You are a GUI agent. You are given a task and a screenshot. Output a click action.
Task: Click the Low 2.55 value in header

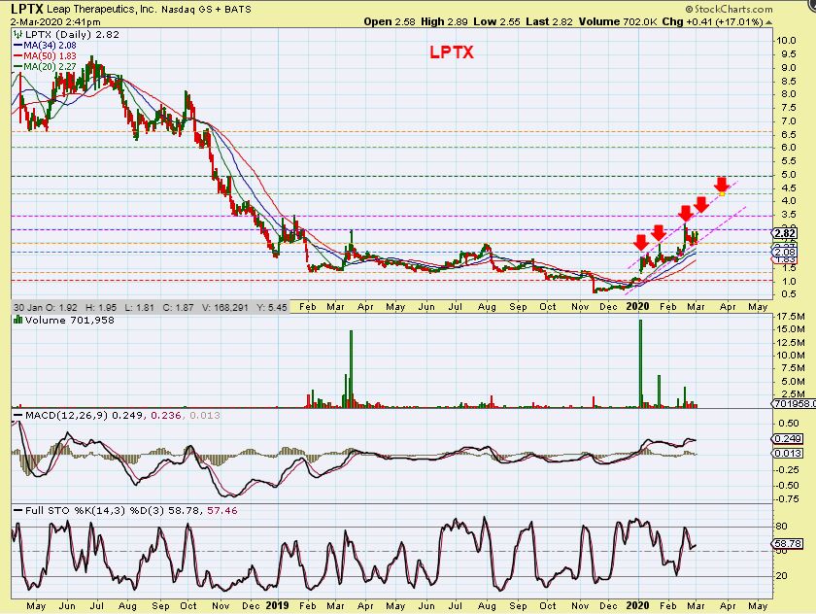(496, 21)
